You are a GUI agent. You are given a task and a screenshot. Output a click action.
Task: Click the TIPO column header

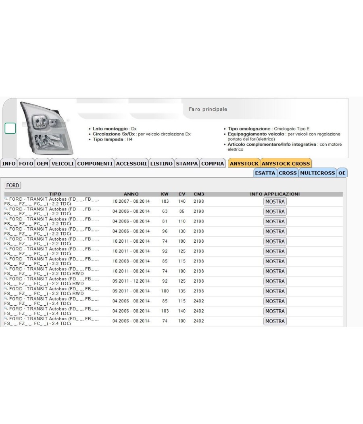pyautogui.click(x=55, y=194)
